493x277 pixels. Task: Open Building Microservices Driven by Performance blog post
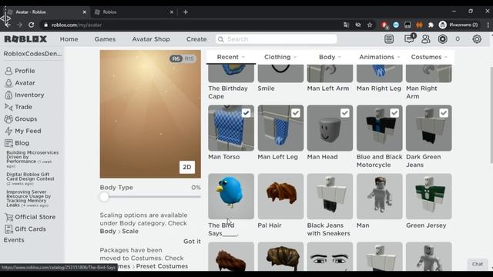point(32,159)
